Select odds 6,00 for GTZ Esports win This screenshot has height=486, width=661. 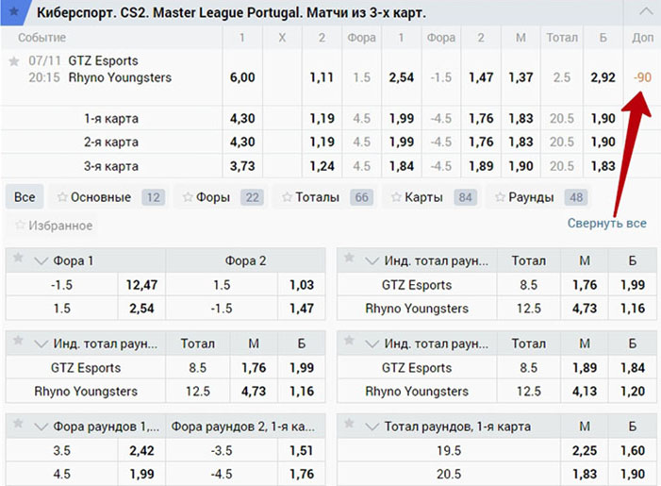pyautogui.click(x=242, y=77)
